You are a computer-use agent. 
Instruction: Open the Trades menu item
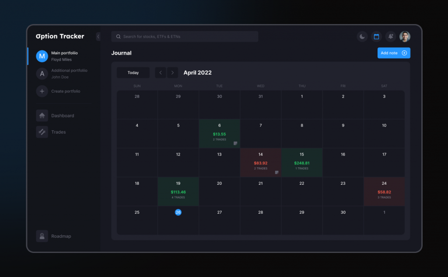(58, 132)
